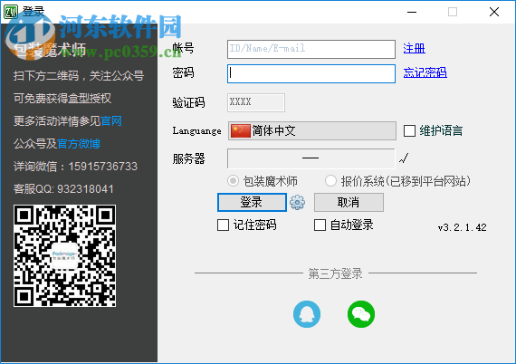Click the WeChat third-party login icon
The width and height of the screenshot is (516, 364).
[x=361, y=314]
